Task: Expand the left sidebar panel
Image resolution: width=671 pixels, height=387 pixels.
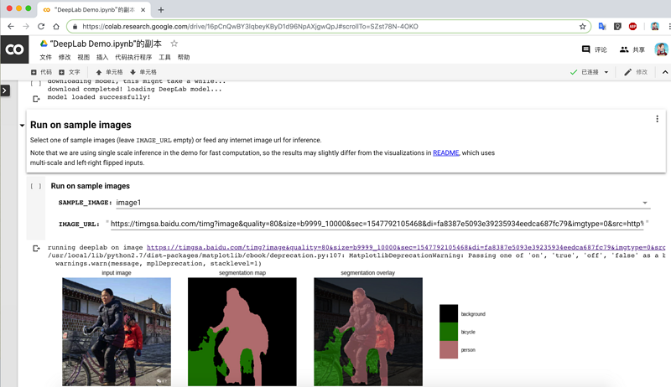Action: (x=5, y=90)
